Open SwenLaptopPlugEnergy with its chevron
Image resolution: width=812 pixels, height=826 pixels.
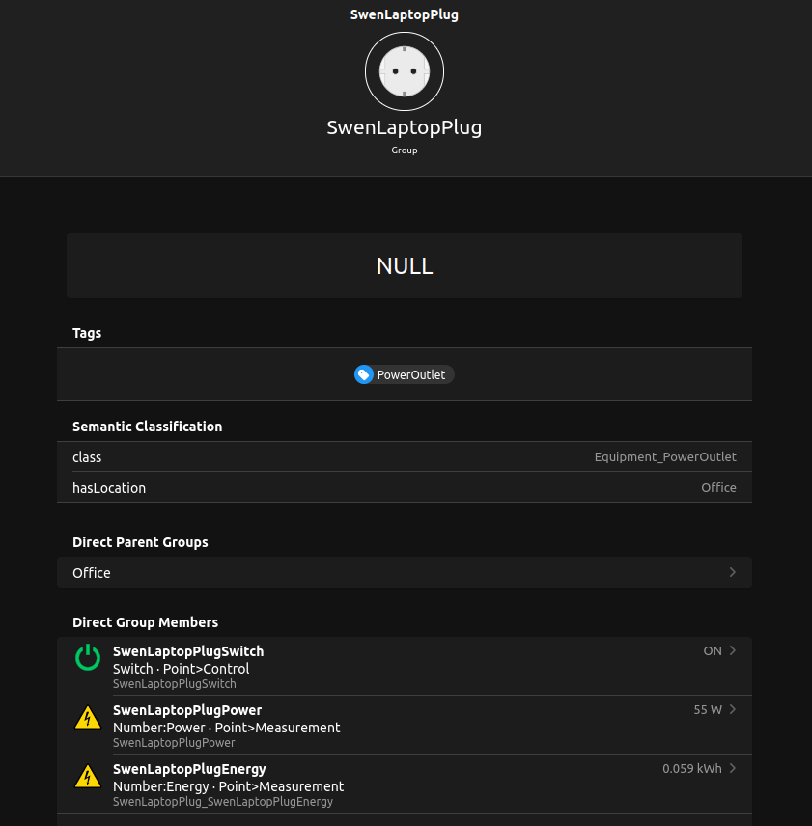[x=733, y=768]
